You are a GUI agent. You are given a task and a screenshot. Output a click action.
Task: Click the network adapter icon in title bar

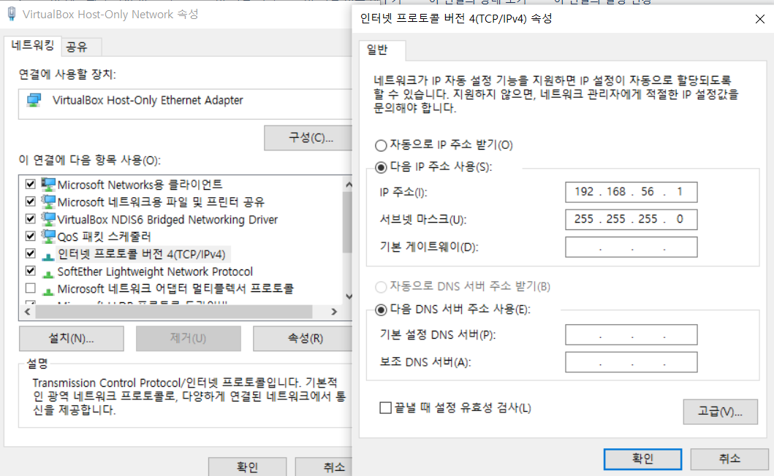[x=12, y=14]
